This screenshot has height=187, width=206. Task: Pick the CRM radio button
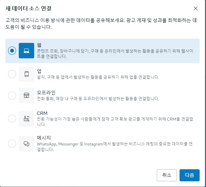(x=12, y=119)
